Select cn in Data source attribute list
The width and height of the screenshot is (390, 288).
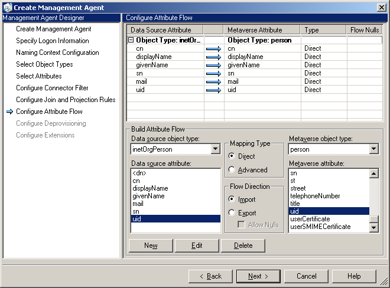175,181
